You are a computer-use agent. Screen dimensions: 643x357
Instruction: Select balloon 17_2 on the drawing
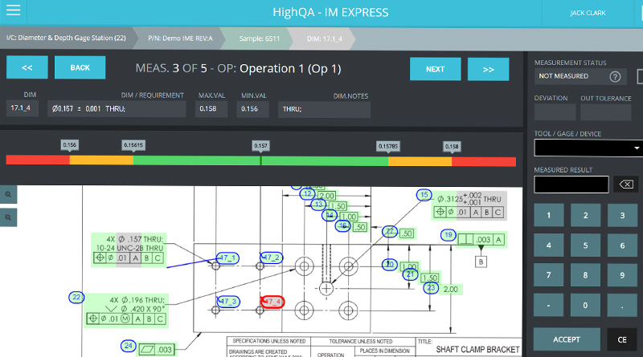(272, 258)
